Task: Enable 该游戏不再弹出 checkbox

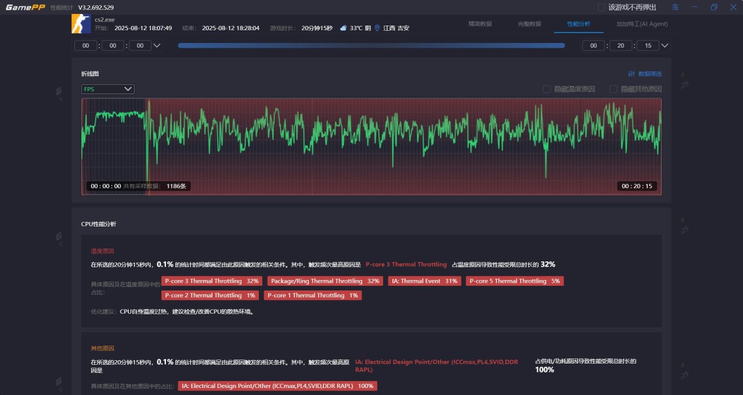Action: (x=601, y=8)
